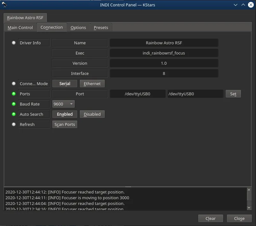Click the Driver Info label
This screenshot has width=256, height=226.
click(x=34, y=43)
